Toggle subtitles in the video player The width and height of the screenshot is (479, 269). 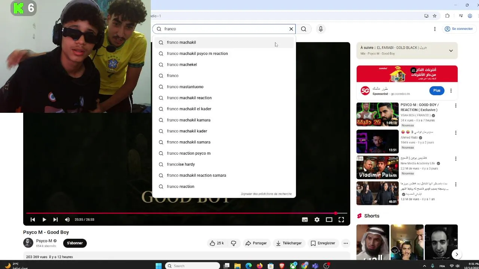pyautogui.click(x=305, y=220)
